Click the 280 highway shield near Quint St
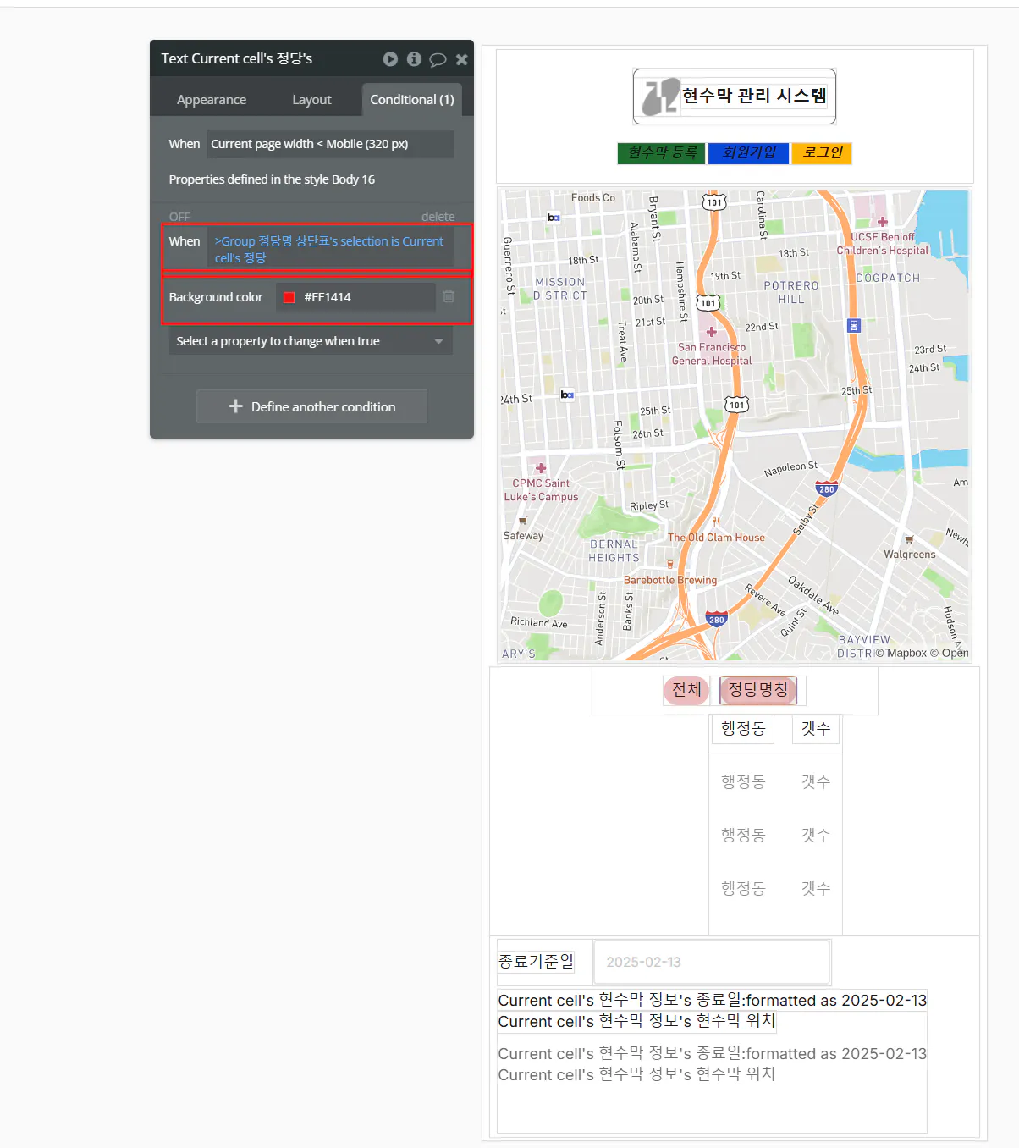1019x1148 pixels. click(x=717, y=619)
